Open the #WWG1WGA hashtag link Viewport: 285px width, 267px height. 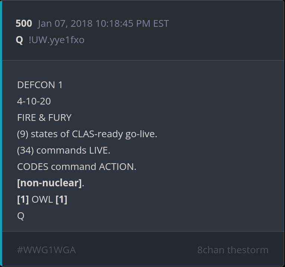click(46, 250)
